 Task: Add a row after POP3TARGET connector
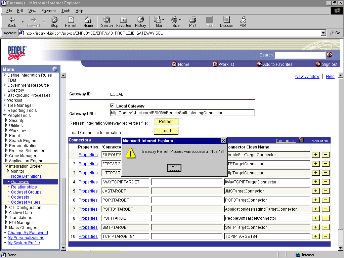[316, 200]
